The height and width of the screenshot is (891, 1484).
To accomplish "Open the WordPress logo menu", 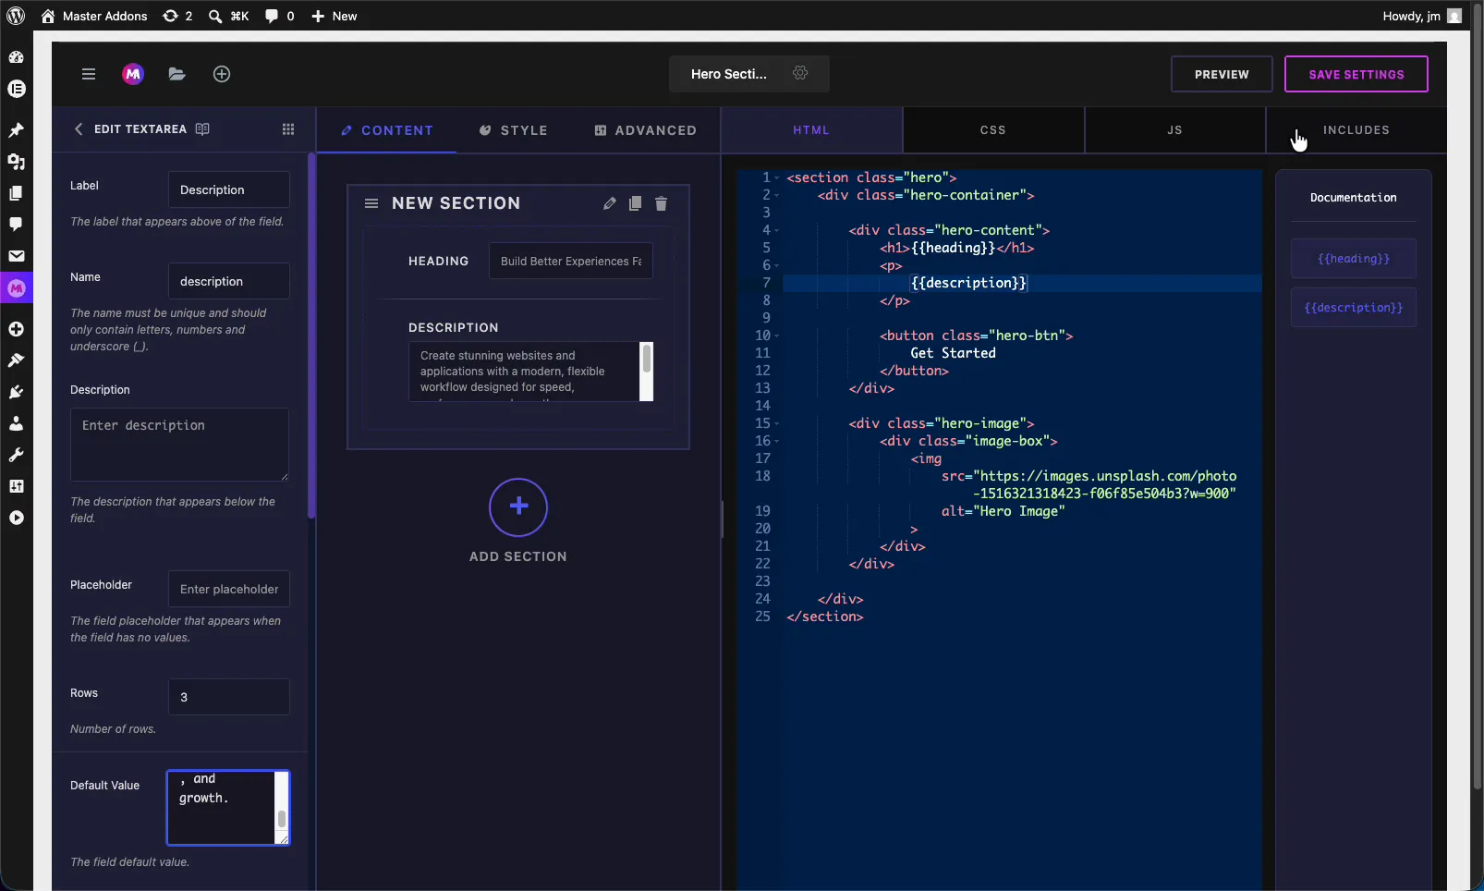I will [16, 16].
